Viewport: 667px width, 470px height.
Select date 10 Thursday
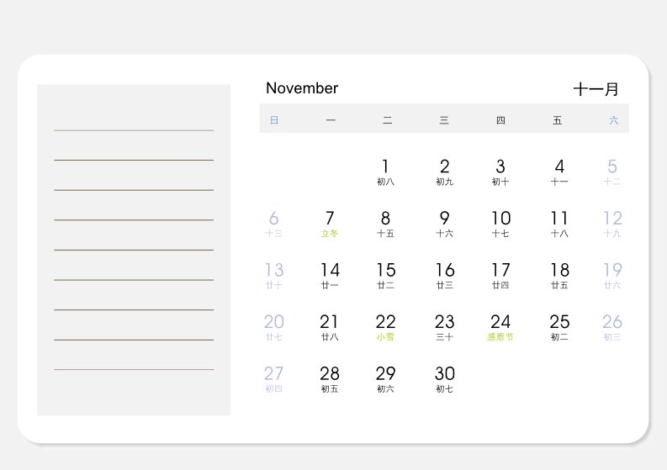point(500,224)
